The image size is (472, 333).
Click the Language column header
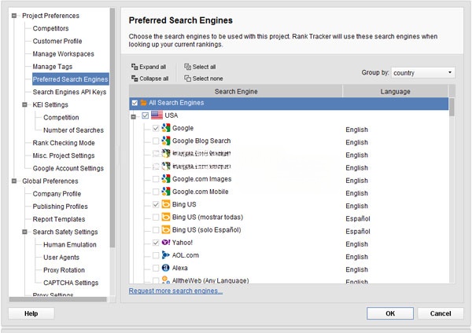coord(395,91)
